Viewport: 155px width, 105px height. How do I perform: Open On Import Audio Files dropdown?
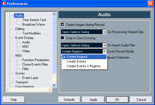(x=84, y=45)
